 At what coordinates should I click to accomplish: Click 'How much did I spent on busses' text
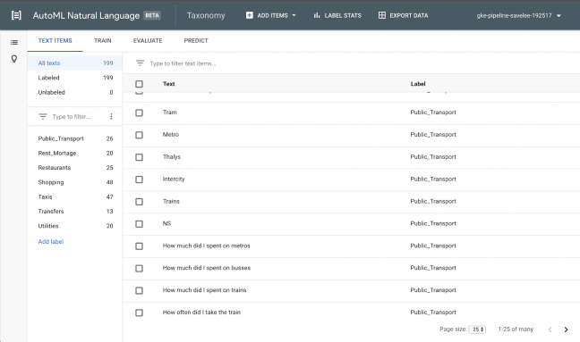[x=207, y=268]
